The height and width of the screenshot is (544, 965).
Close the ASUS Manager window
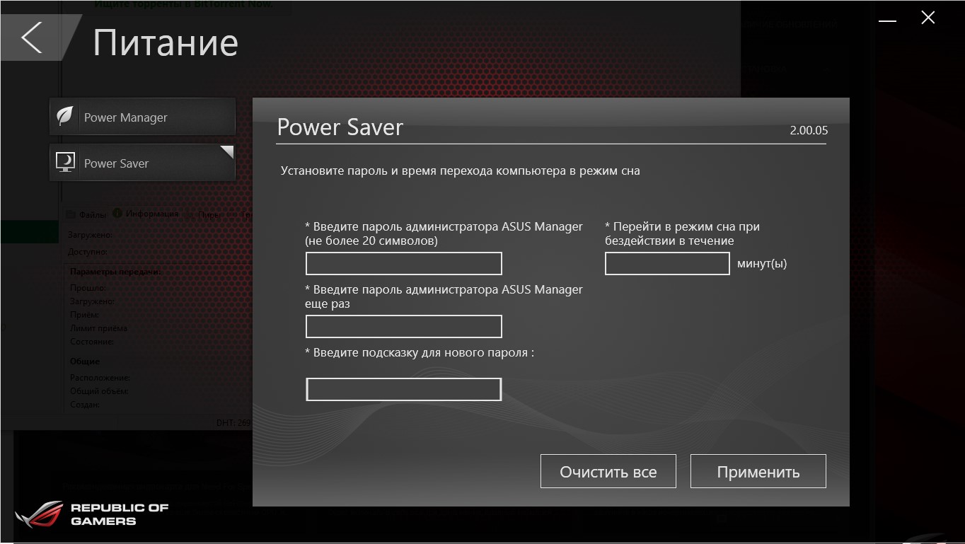coord(928,18)
